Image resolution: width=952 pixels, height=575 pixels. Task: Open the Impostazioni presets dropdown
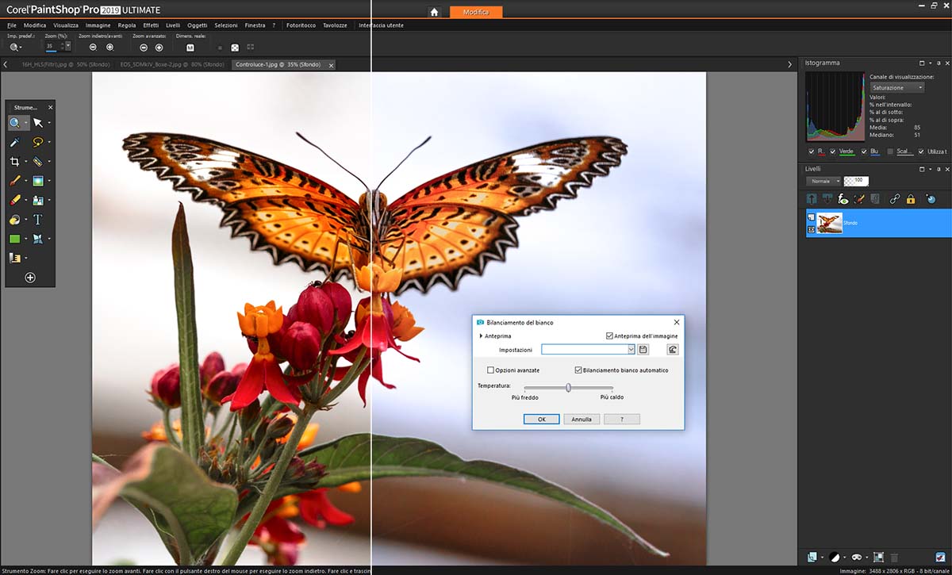(x=631, y=349)
